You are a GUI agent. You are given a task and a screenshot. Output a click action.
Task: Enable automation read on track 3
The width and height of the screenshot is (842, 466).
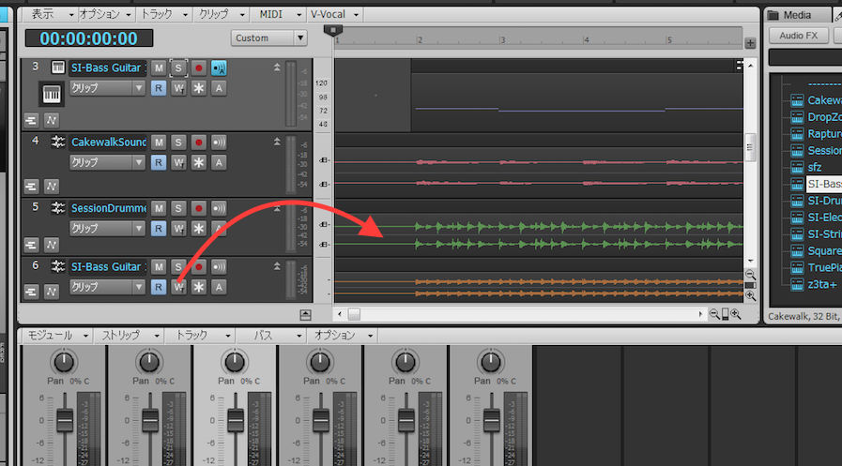pyautogui.click(x=159, y=88)
